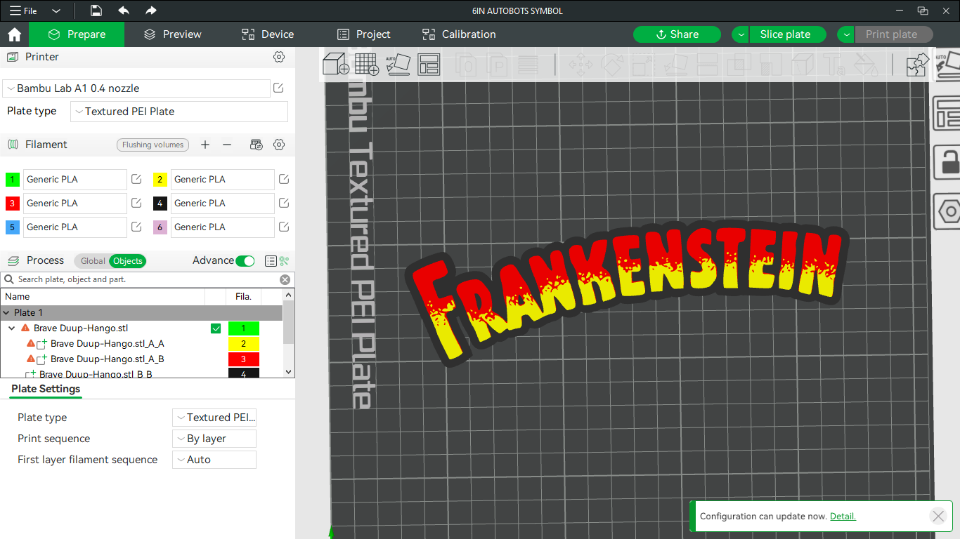Switch process scope to Global
Image resolution: width=960 pixels, height=539 pixels.
click(92, 261)
